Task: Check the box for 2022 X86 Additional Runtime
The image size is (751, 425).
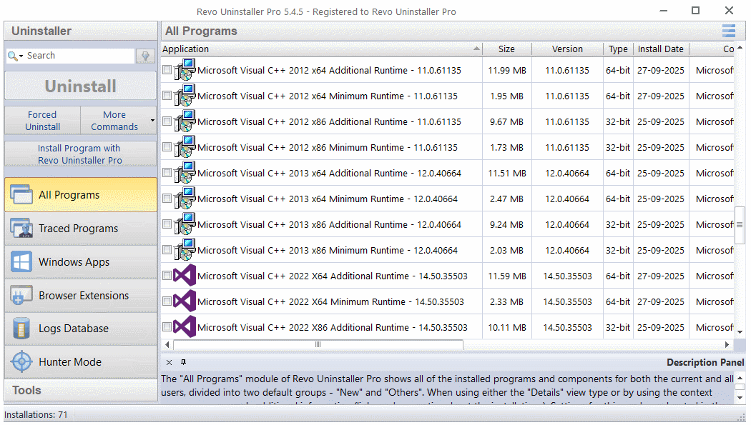Action: 167,327
